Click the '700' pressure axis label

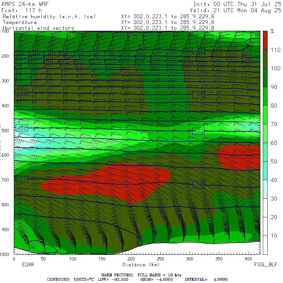(x=5, y=180)
